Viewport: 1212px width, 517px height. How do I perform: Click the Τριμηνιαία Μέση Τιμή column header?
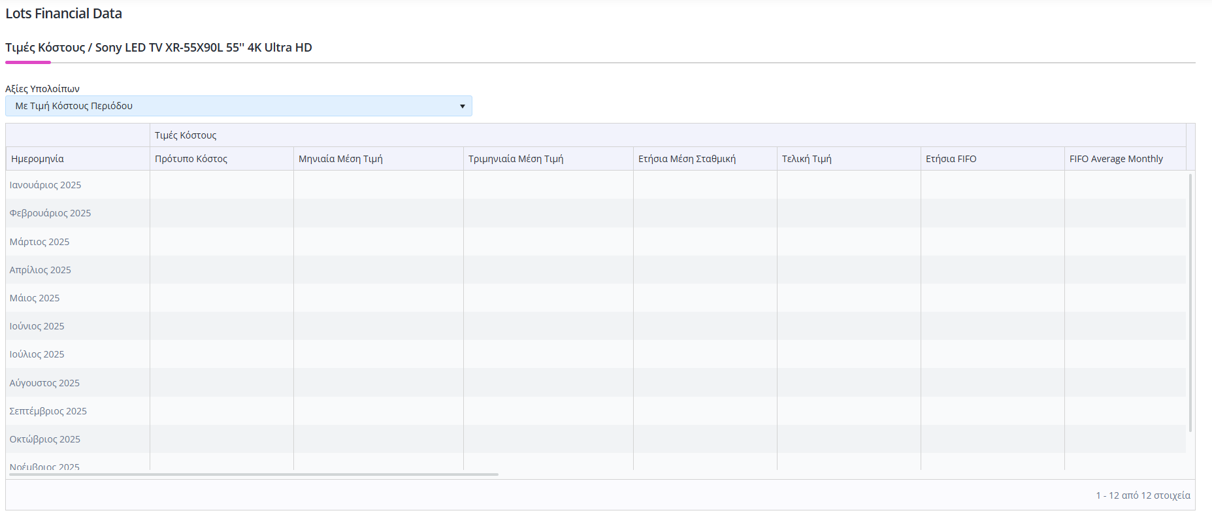pos(548,159)
